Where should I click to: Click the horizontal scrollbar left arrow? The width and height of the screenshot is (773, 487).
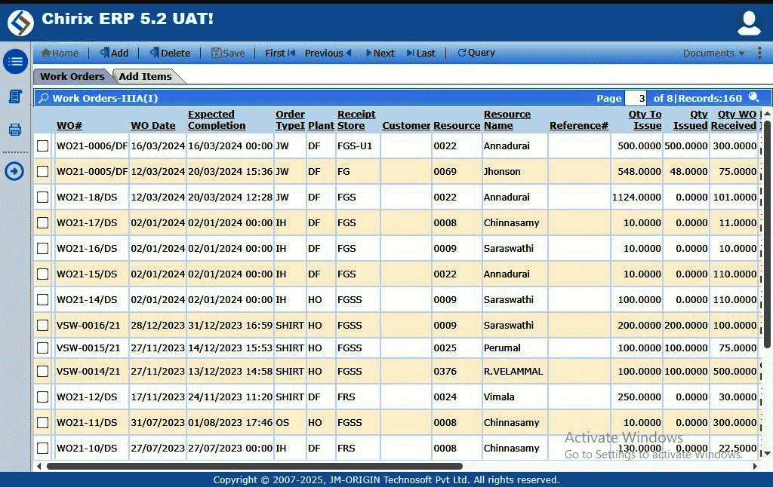coord(39,466)
